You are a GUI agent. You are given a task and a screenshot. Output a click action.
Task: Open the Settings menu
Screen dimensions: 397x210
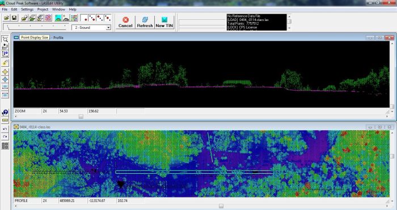27,10
